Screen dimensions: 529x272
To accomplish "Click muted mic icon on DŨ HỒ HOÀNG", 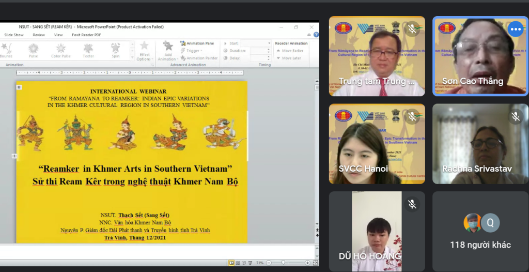I will click(412, 204).
